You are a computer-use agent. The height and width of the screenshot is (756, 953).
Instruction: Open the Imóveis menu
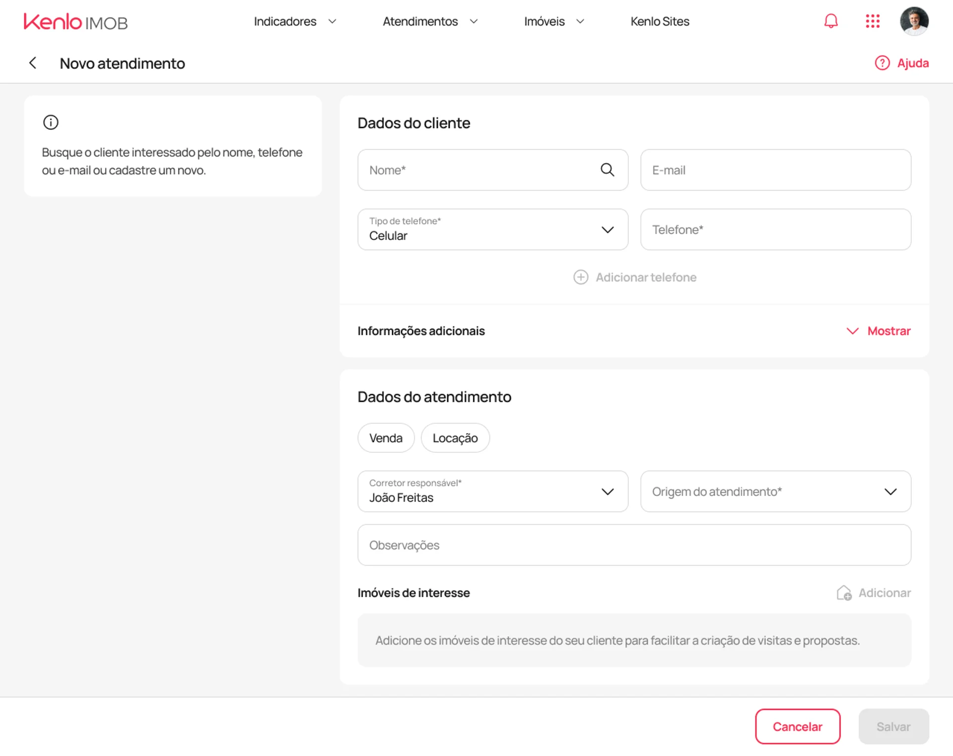545,21
